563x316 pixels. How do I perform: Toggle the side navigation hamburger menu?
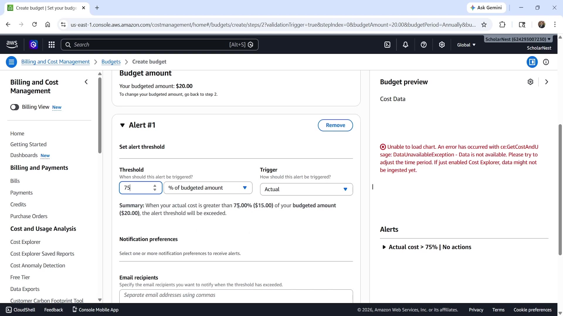[11, 62]
